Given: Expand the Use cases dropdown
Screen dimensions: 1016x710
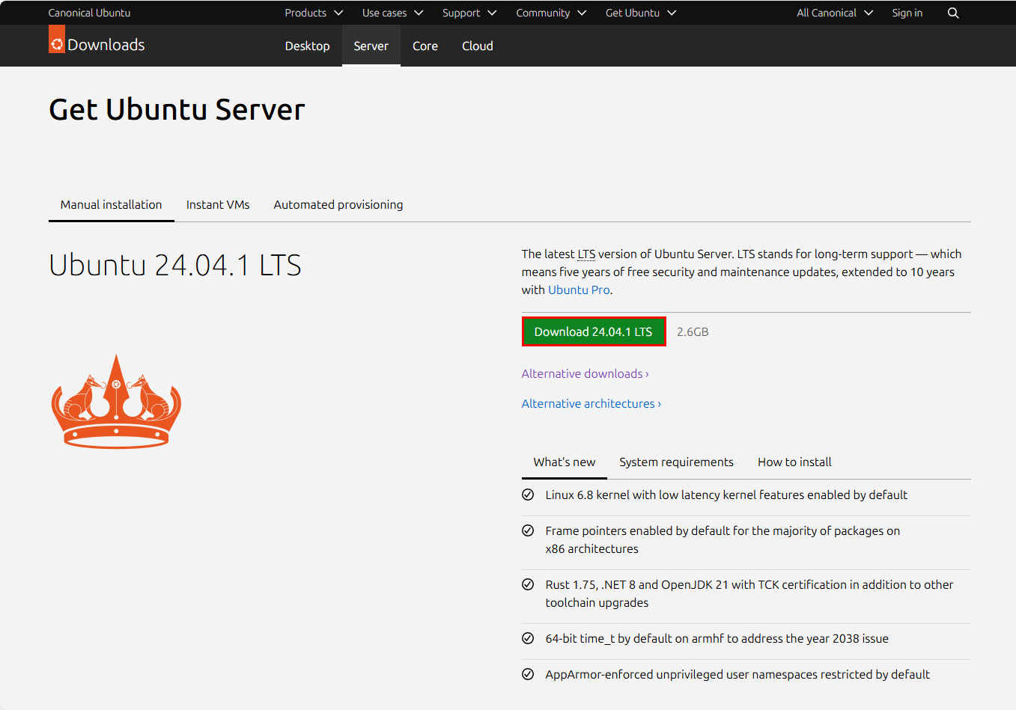Looking at the screenshot, I should click(392, 13).
